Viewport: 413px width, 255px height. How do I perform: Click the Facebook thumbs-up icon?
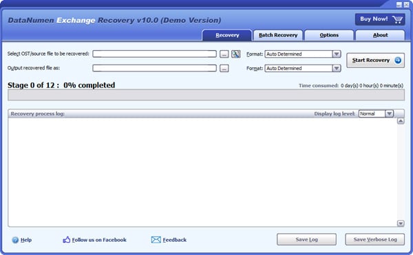point(66,240)
